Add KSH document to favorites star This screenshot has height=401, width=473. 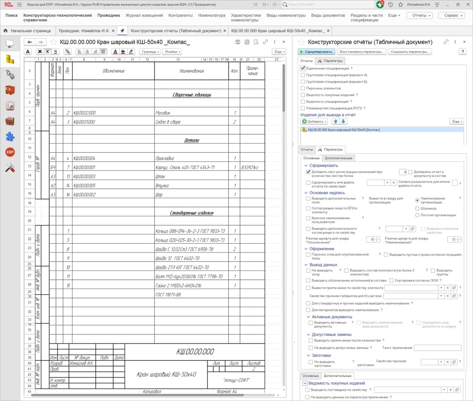54,42
